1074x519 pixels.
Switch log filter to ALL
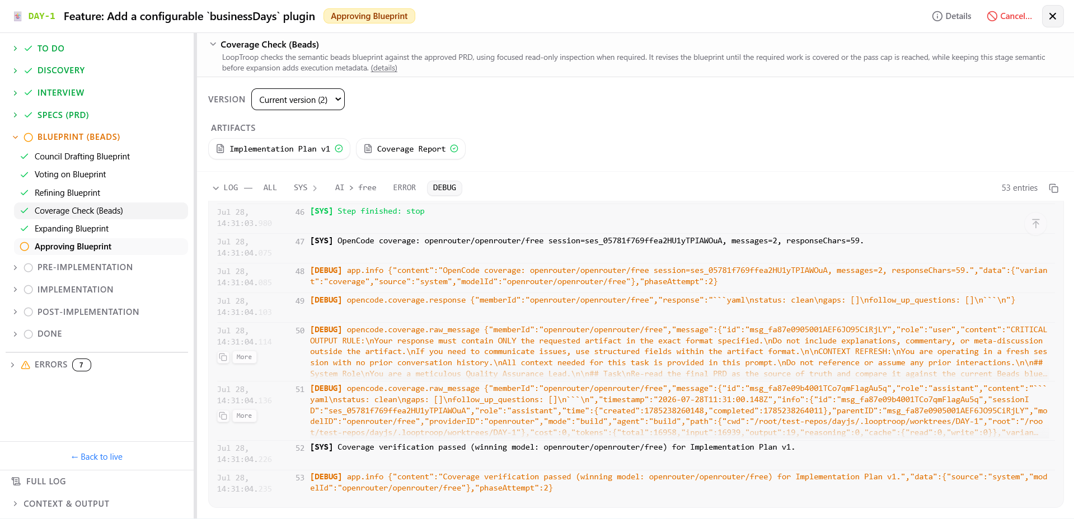270,188
